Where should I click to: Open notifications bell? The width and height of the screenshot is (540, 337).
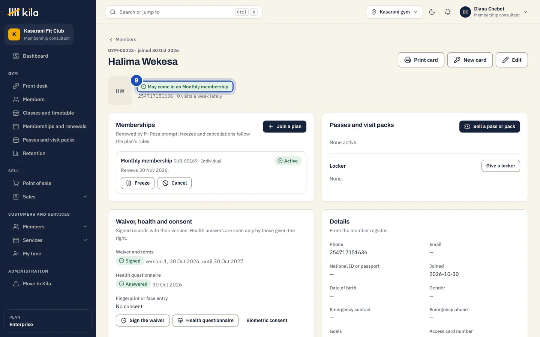tap(448, 12)
